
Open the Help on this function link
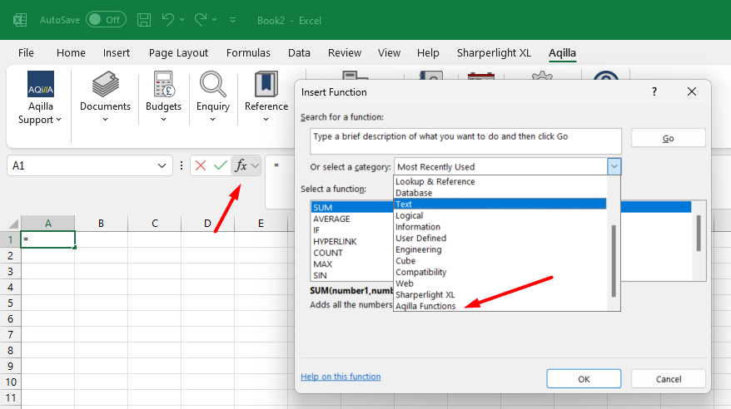point(341,377)
